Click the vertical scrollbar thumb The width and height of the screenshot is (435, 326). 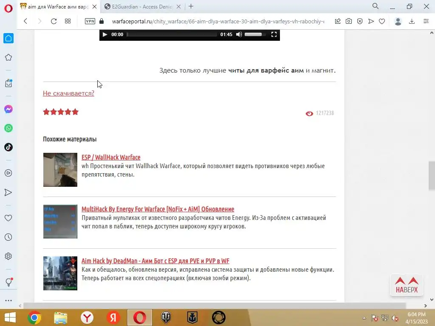tap(432, 175)
